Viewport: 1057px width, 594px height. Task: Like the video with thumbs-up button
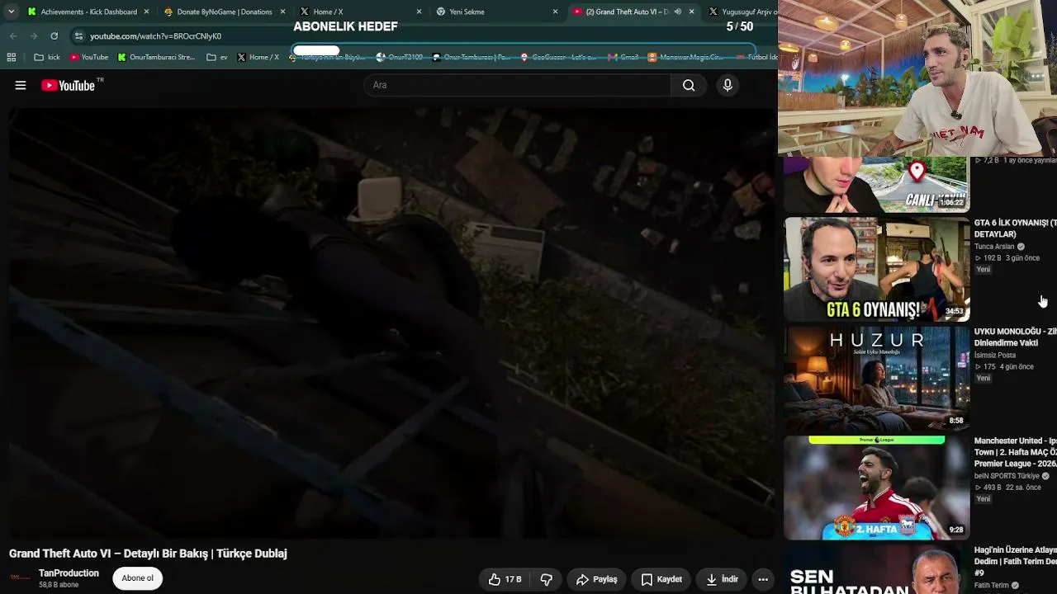pos(505,579)
